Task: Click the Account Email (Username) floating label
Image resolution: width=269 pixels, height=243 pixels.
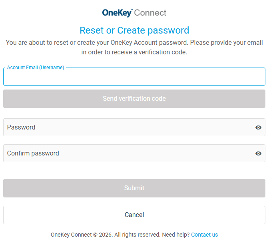Action: point(36,68)
